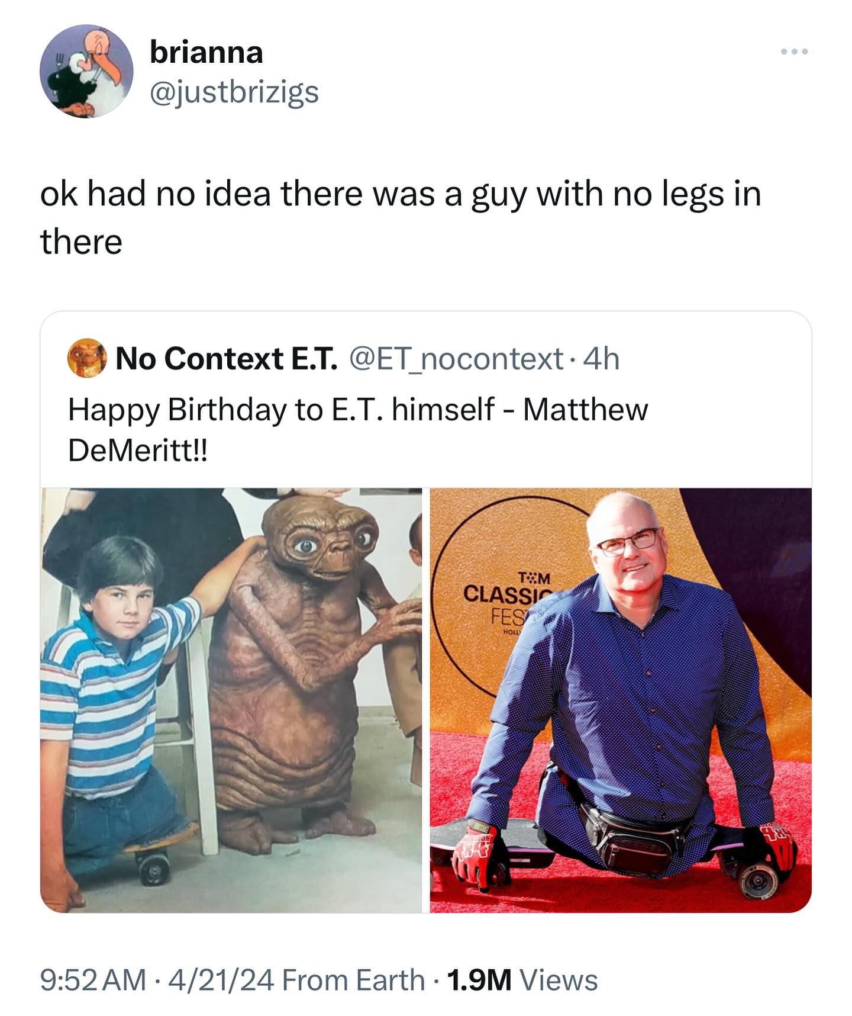This screenshot has height=1016, width=852.
Task: Open the three-dot more options menu
Action: 794,52
